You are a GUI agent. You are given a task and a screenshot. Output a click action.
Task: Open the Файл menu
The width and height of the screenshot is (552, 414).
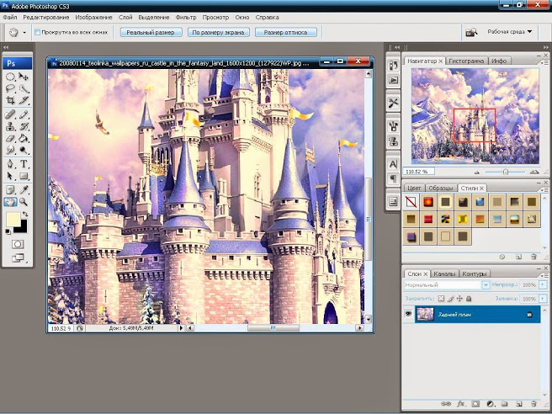pyautogui.click(x=10, y=17)
